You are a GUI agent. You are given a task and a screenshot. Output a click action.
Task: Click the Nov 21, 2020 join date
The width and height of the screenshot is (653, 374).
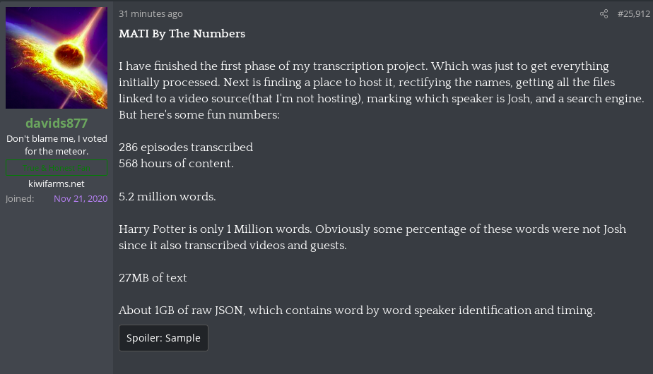coord(81,198)
